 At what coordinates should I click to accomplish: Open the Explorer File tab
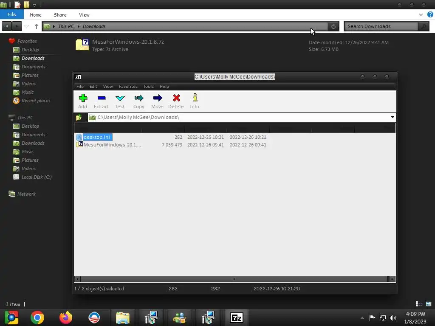11,14
